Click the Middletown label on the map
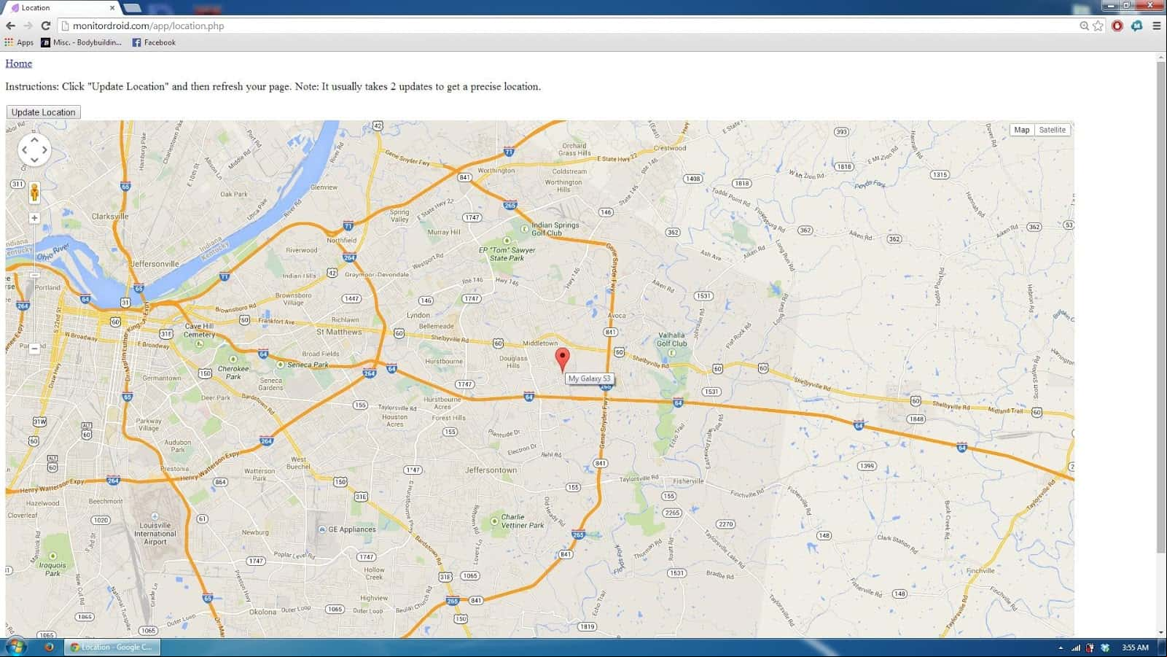 point(540,343)
